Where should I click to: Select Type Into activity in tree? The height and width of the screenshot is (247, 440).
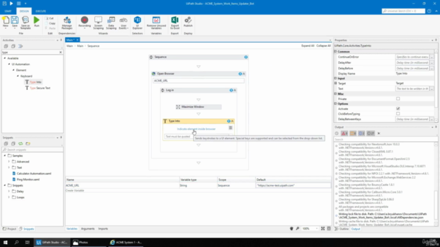[33, 82]
